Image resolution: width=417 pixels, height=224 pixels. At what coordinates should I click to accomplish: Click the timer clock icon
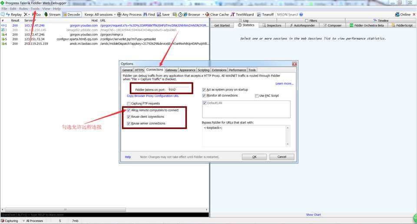[x=180, y=14]
